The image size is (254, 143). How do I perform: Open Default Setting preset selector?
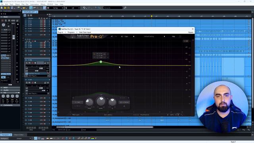tap(149, 37)
